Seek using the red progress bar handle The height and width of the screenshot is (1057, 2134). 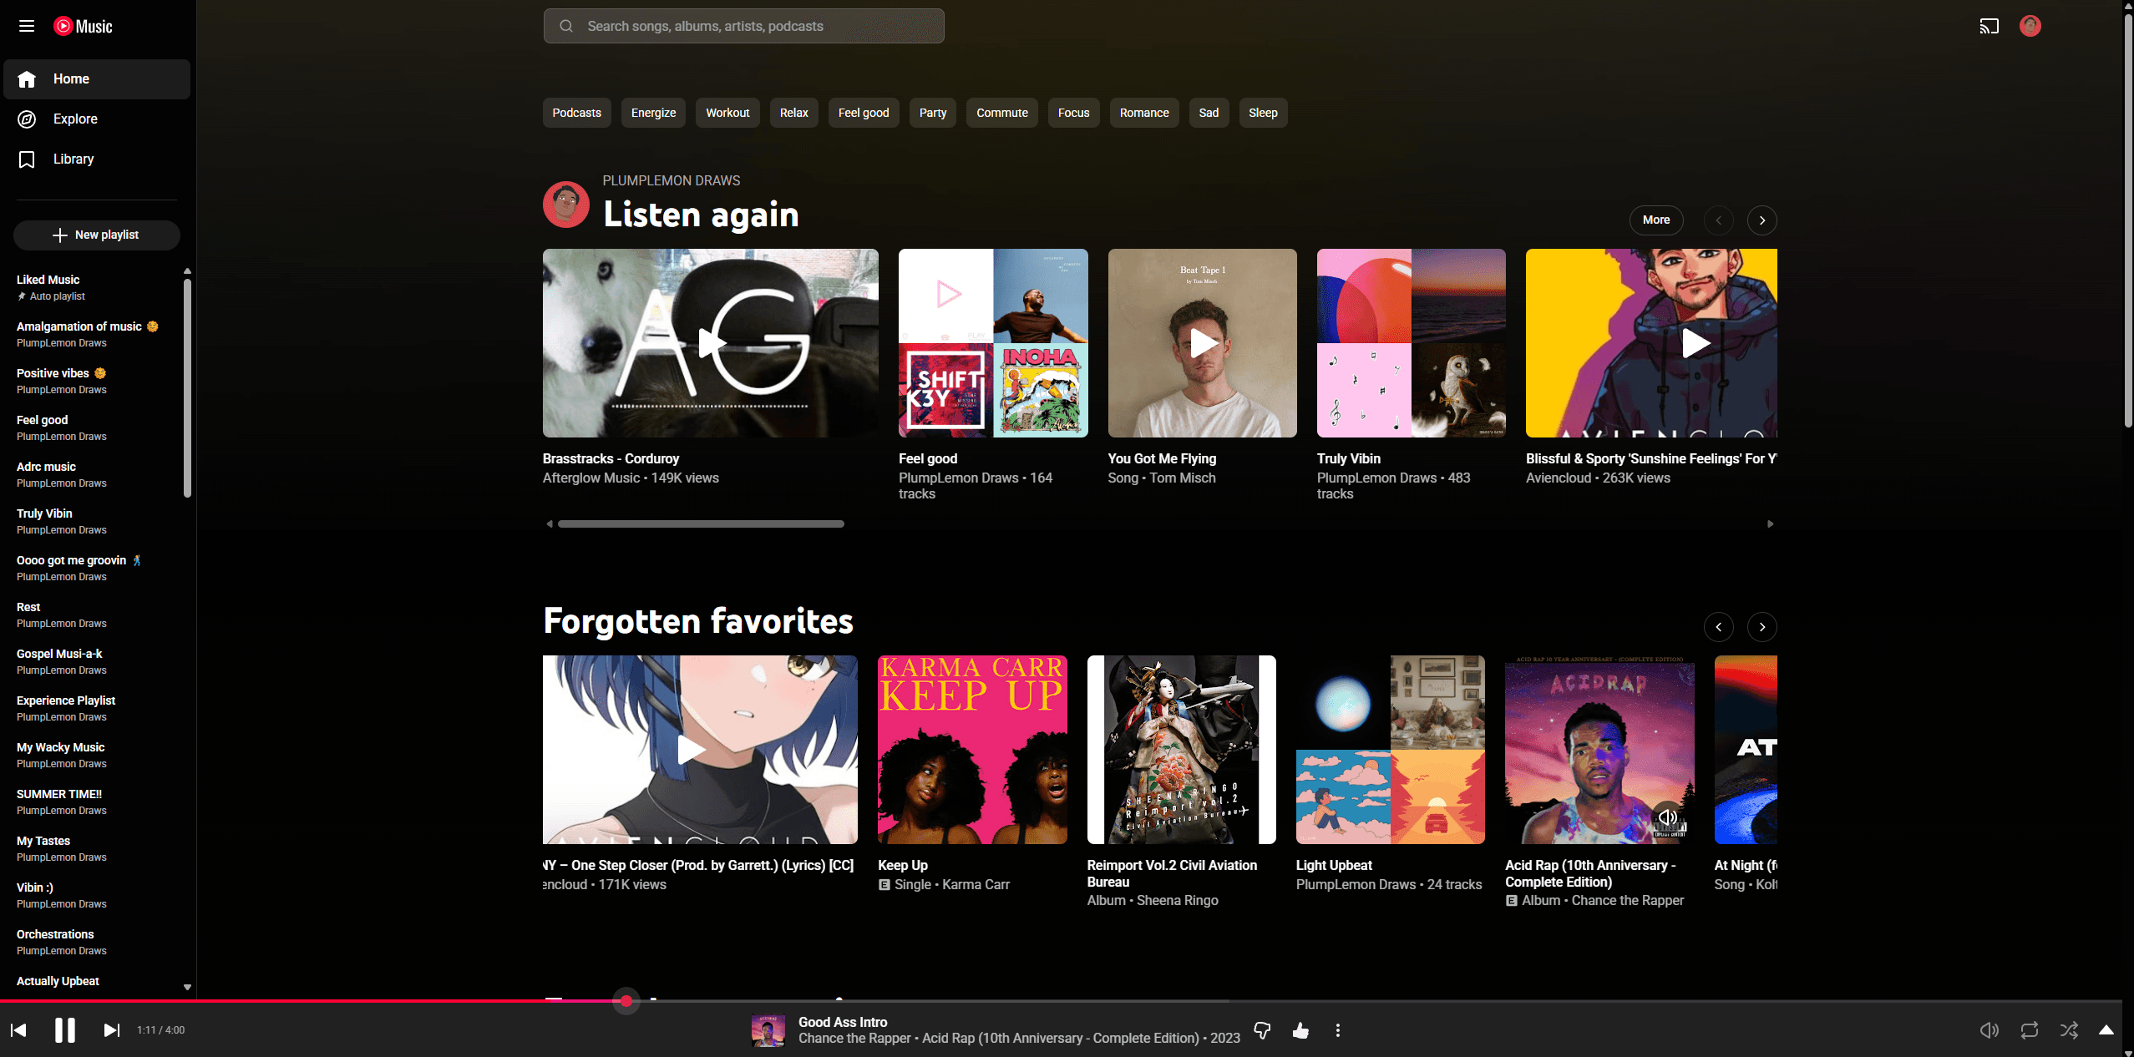coord(626,1000)
